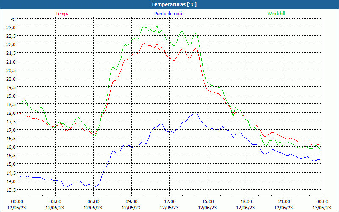Click the 18,0 y-axis value
This screenshot has height=212, width=339.
(11, 113)
